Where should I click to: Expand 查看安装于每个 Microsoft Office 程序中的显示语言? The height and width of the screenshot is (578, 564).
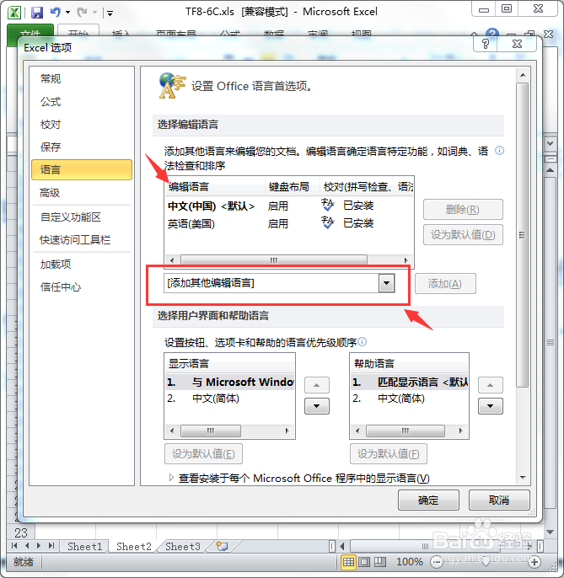point(171,478)
